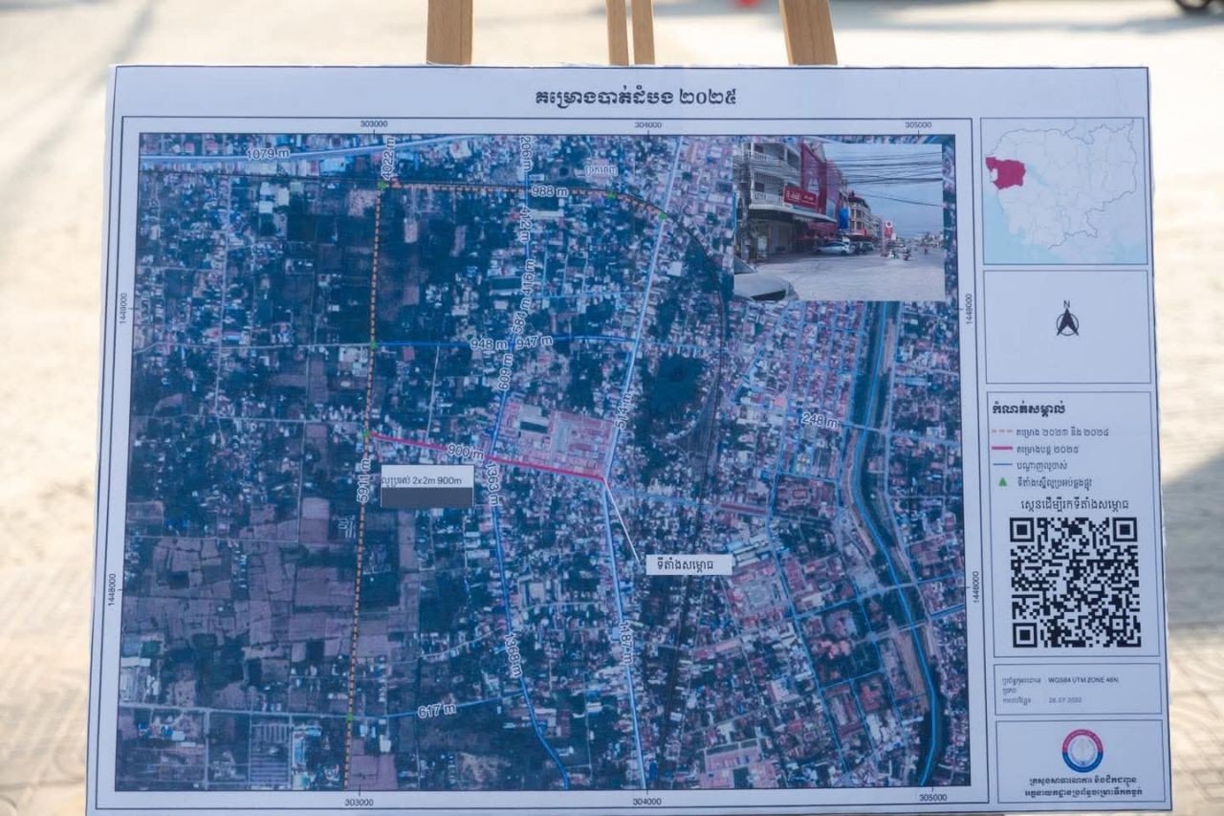Image resolution: width=1224 pixels, height=816 pixels.
Task: Click the green marker near 617 m line
Action: click(x=350, y=717)
